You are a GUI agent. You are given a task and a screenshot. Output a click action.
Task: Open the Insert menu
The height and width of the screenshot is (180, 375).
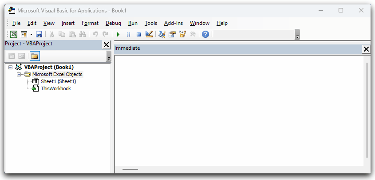pos(68,23)
